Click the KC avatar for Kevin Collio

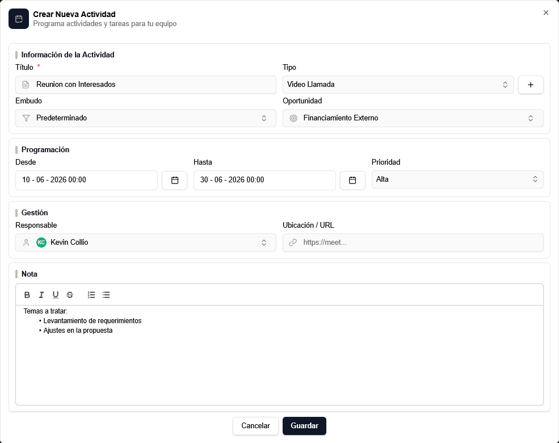41,243
